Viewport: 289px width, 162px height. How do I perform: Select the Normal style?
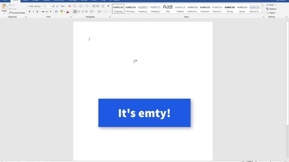[118, 9]
